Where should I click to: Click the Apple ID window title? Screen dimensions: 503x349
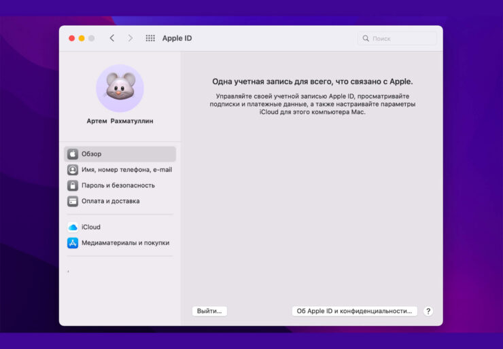click(177, 38)
